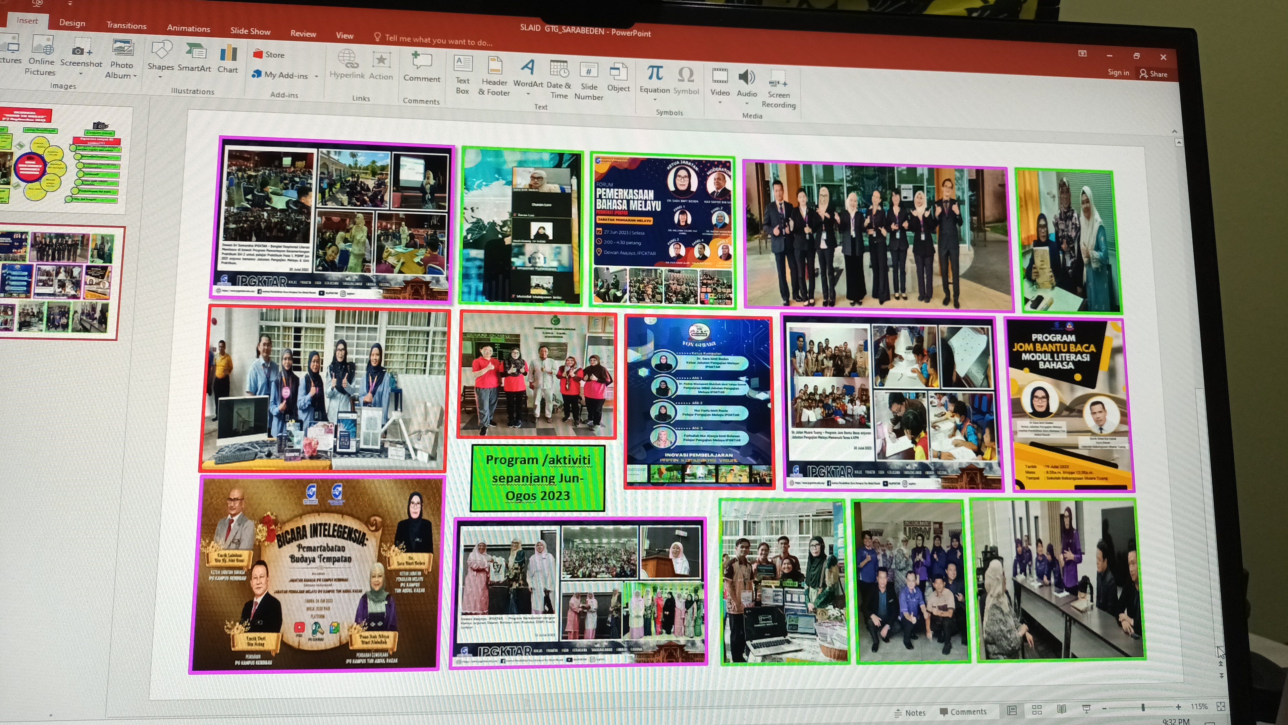
Task: Insert a SmartArt graphic
Action: point(195,57)
